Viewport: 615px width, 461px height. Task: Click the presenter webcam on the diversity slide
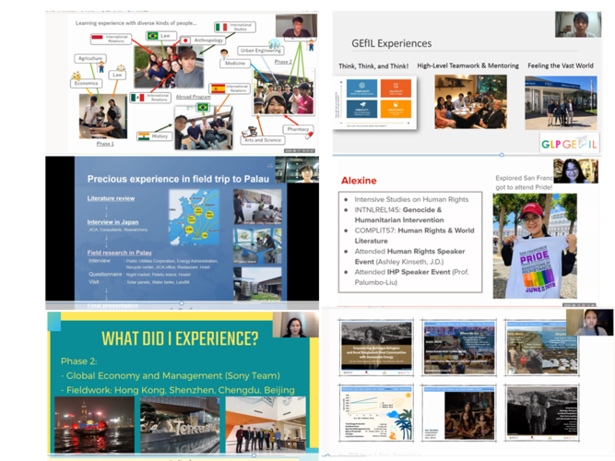(x=296, y=26)
